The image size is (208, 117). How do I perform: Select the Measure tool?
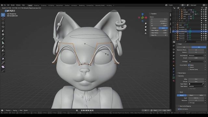point(3,43)
